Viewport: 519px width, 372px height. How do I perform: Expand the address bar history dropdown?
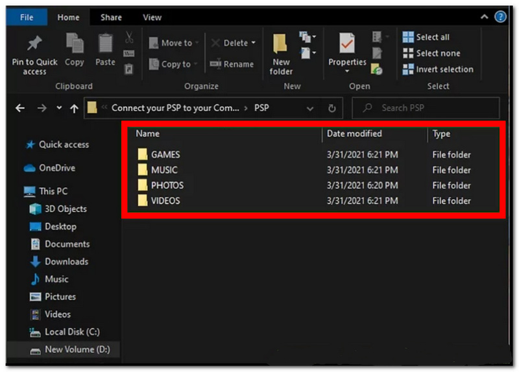tap(310, 108)
